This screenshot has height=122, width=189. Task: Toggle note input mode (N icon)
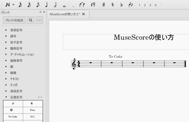pos(7,5)
